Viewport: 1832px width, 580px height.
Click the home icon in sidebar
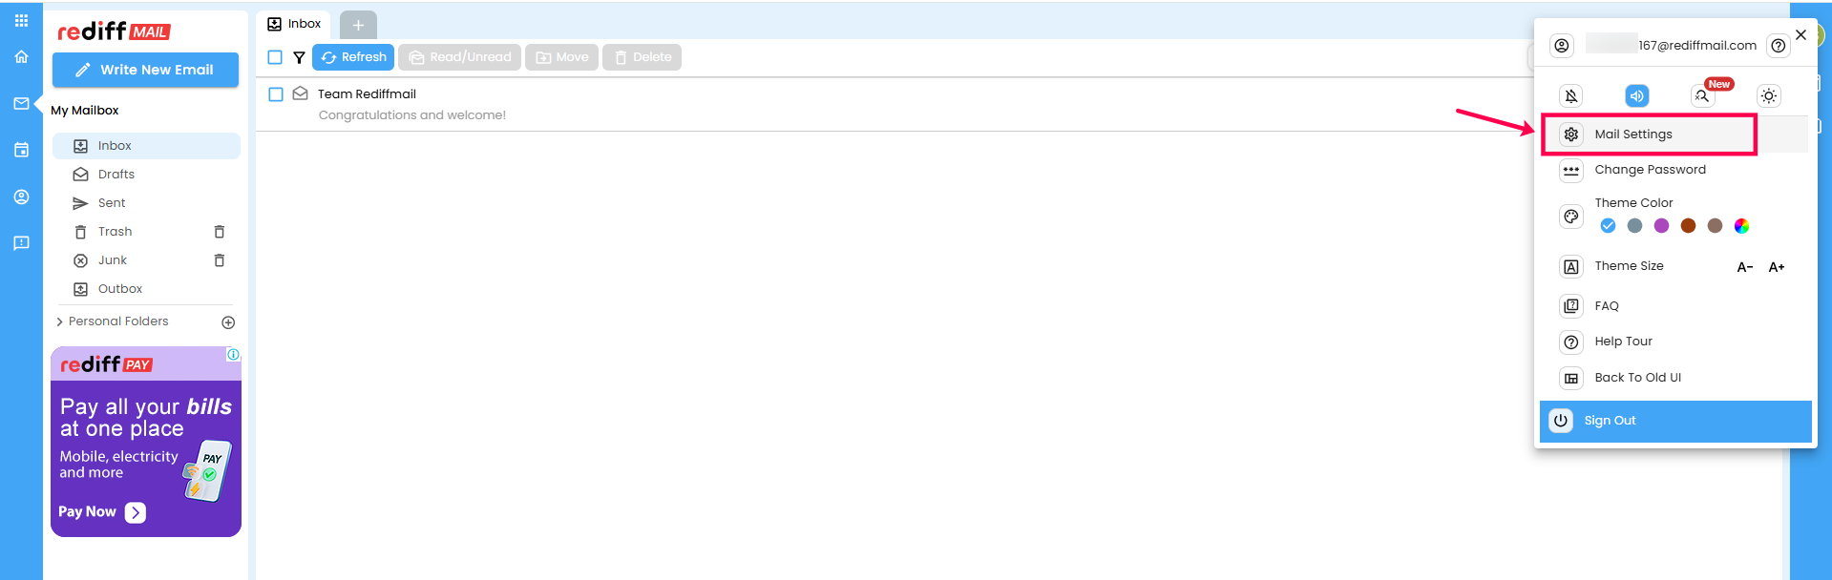click(21, 57)
